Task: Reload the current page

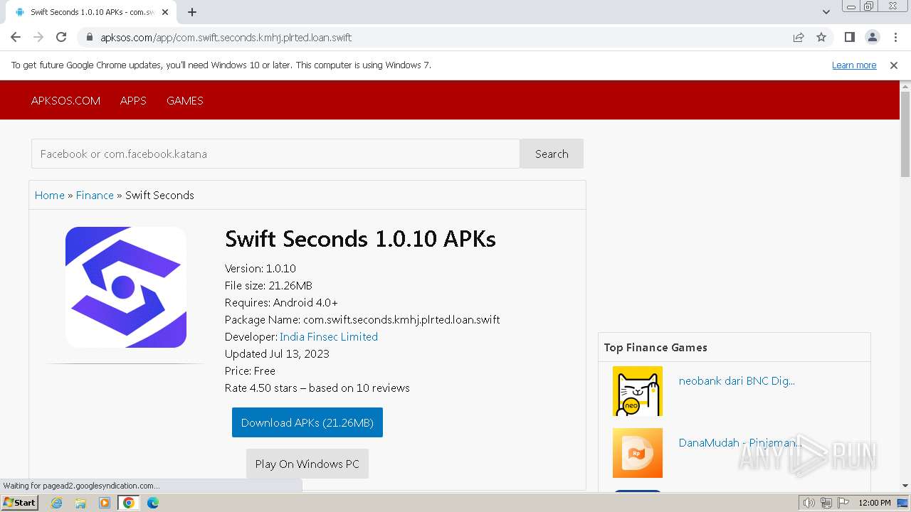Action: point(61,37)
